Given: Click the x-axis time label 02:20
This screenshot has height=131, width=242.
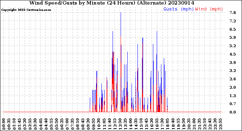Looking at the screenshot, I should [25, 124].
